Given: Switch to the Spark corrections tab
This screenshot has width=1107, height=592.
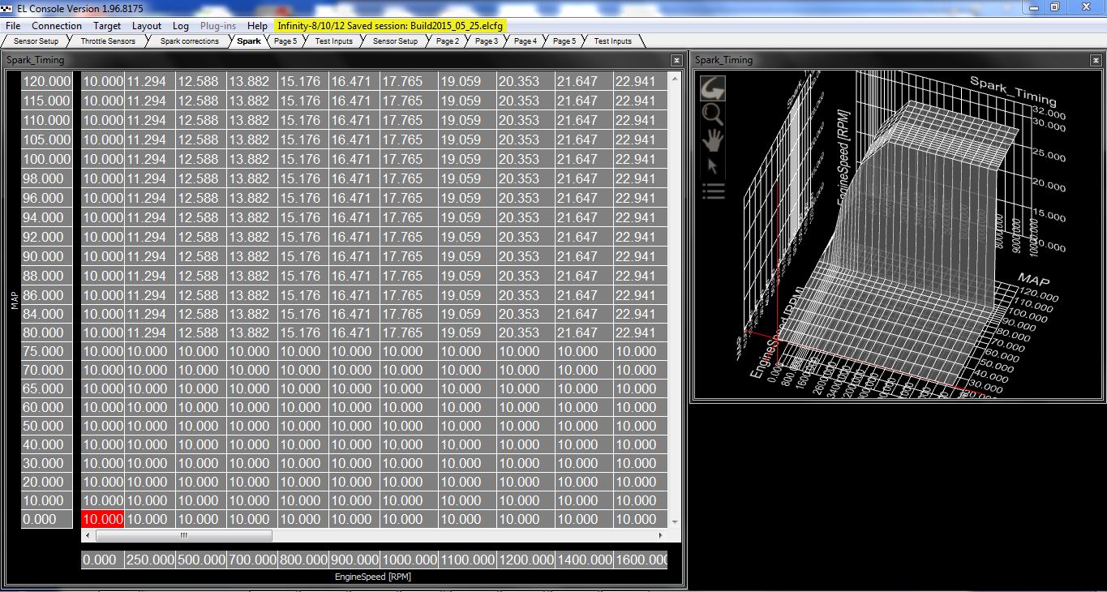Looking at the screenshot, I should pos(190,41).
